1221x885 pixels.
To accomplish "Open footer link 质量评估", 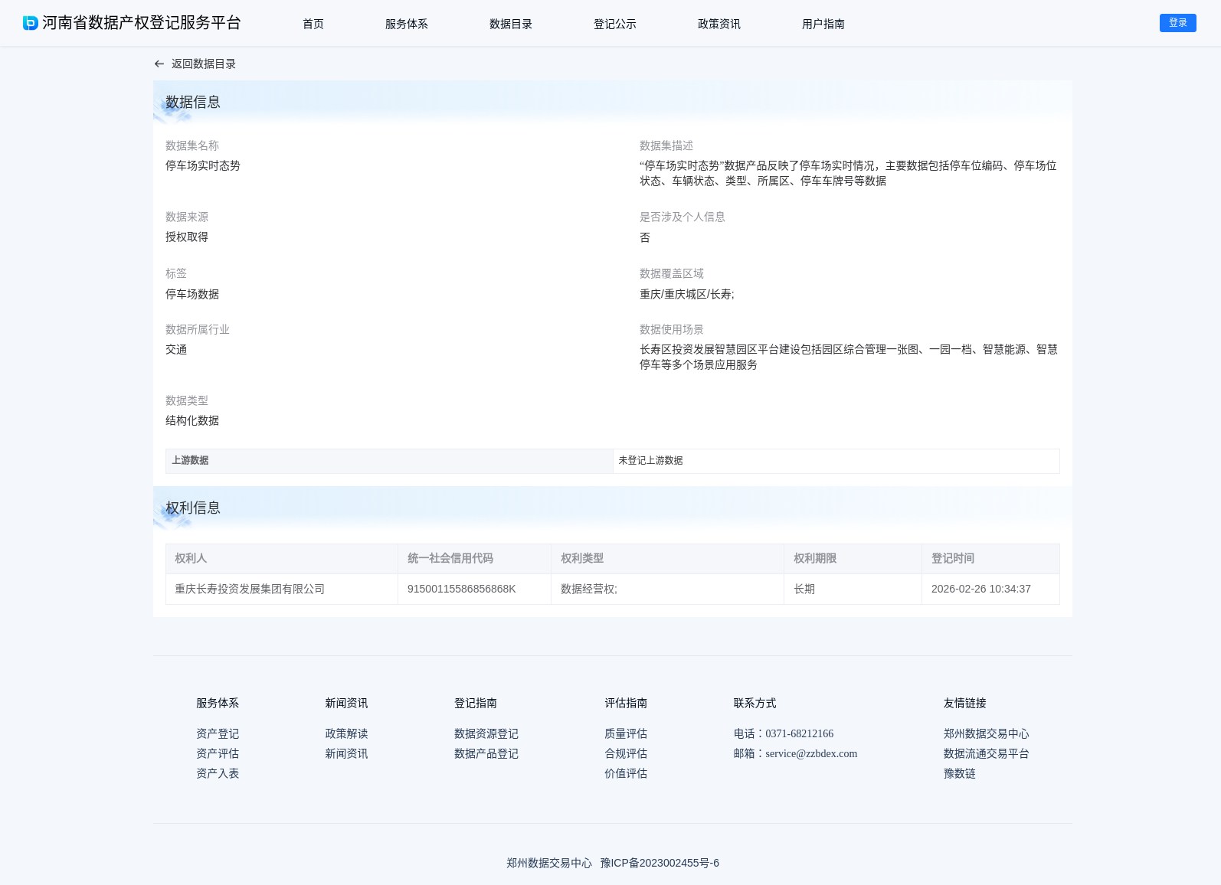I will coord(626,733).
